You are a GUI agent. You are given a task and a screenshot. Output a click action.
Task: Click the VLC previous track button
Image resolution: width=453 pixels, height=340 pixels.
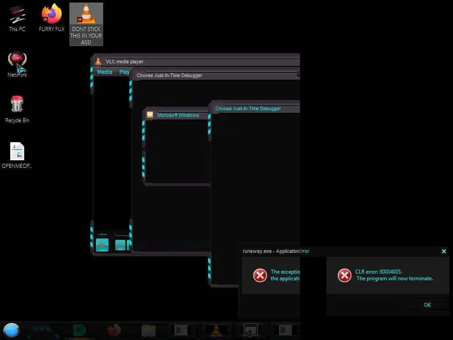pos(120,245)
